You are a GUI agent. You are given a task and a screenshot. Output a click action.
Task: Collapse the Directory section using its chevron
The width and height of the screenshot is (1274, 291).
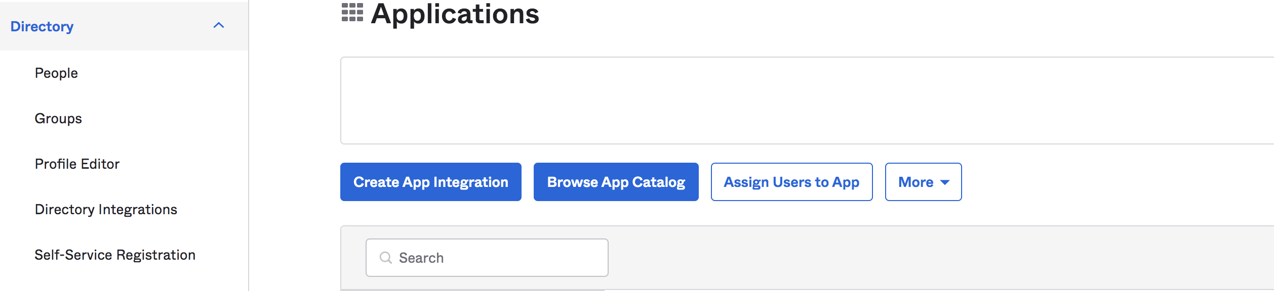pos(219,26)
